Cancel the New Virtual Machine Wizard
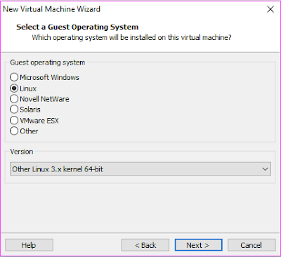Viewport: 281px width, 257px height. tap(251, 245)
